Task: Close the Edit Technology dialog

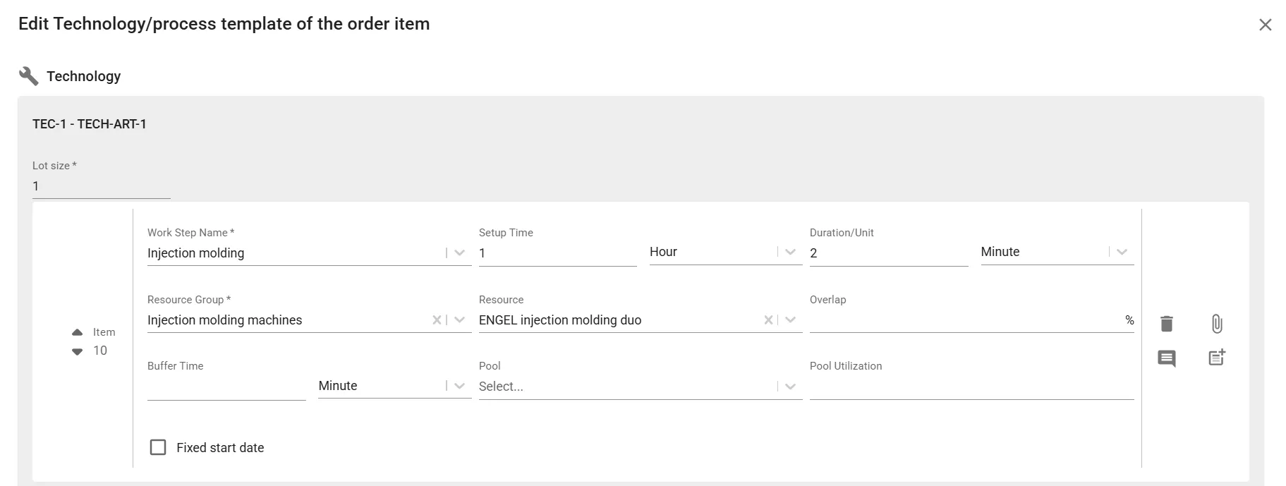Action: click(1266, 25)
